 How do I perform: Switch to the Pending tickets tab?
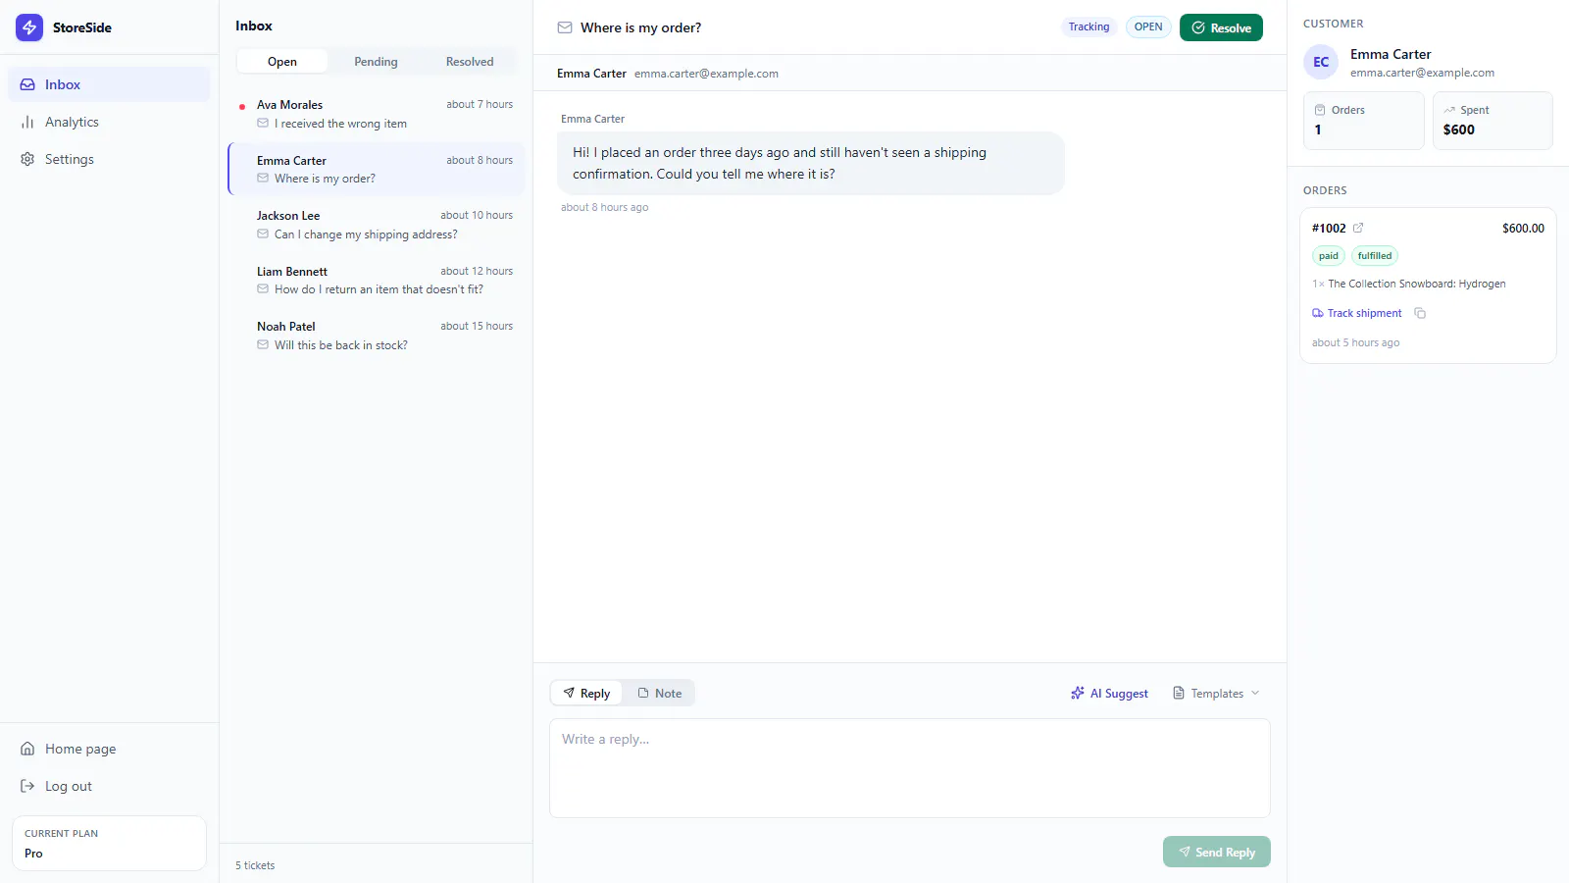pos(376,62)
